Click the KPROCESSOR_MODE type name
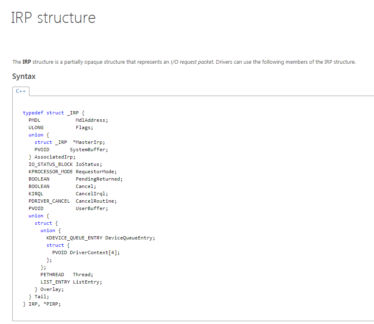Viewport: 374px width, 324px height. [51, 172]
